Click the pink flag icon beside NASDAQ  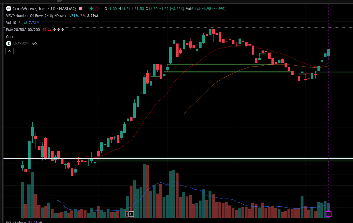pos(81,9)
